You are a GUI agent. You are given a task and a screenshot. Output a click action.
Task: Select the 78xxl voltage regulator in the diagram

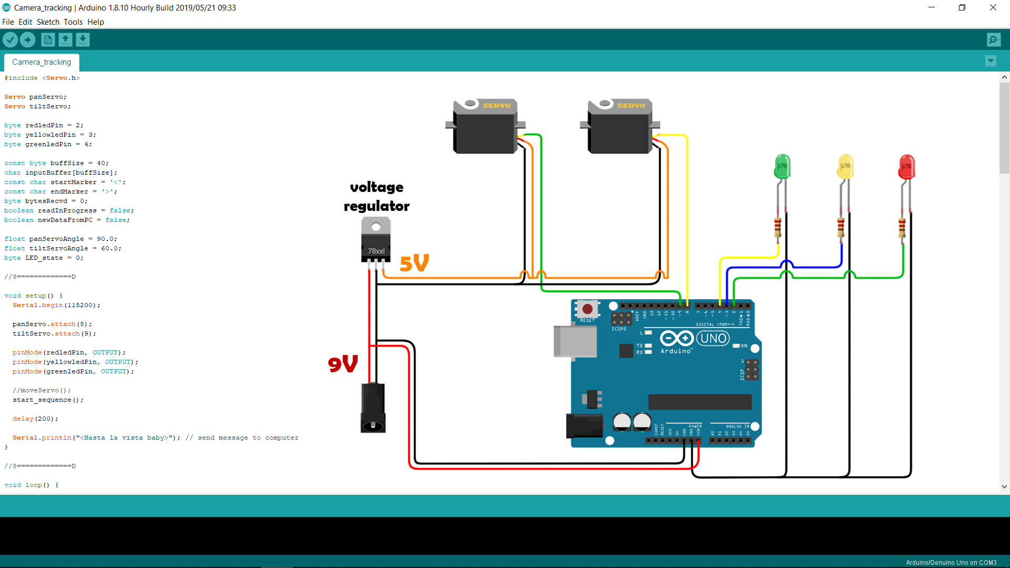[x=376, y=239]
